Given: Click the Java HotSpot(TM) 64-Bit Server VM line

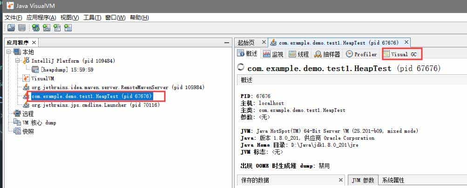Looking at the screenshot, I should click(x=330, y=131).
